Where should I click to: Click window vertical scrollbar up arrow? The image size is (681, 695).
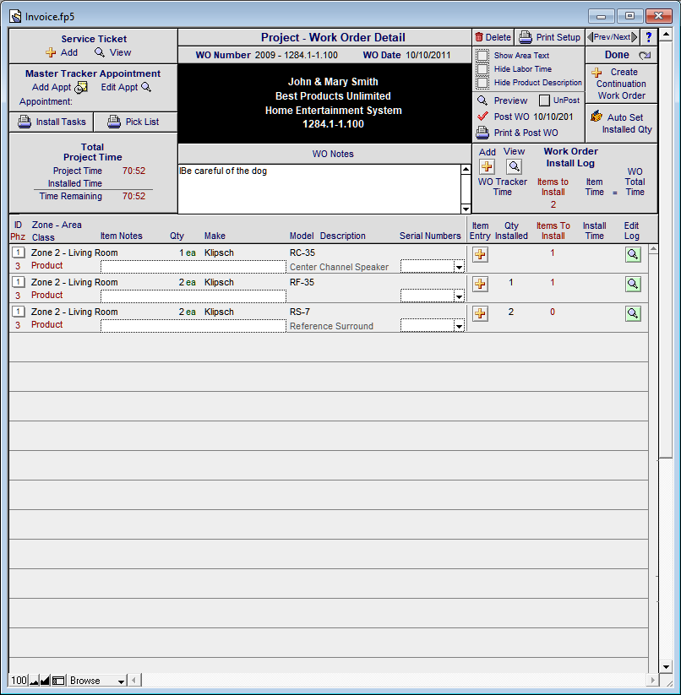[x=666, y=34]
